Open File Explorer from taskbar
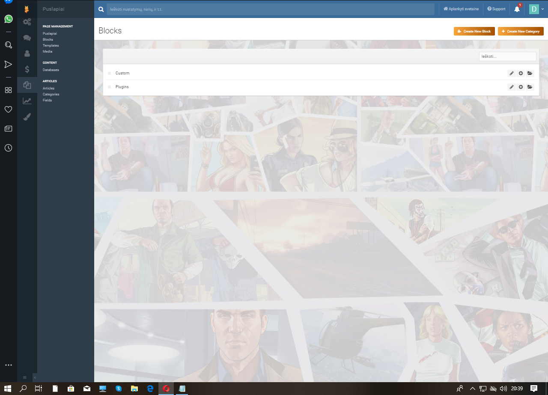 (x=134, y=389)
